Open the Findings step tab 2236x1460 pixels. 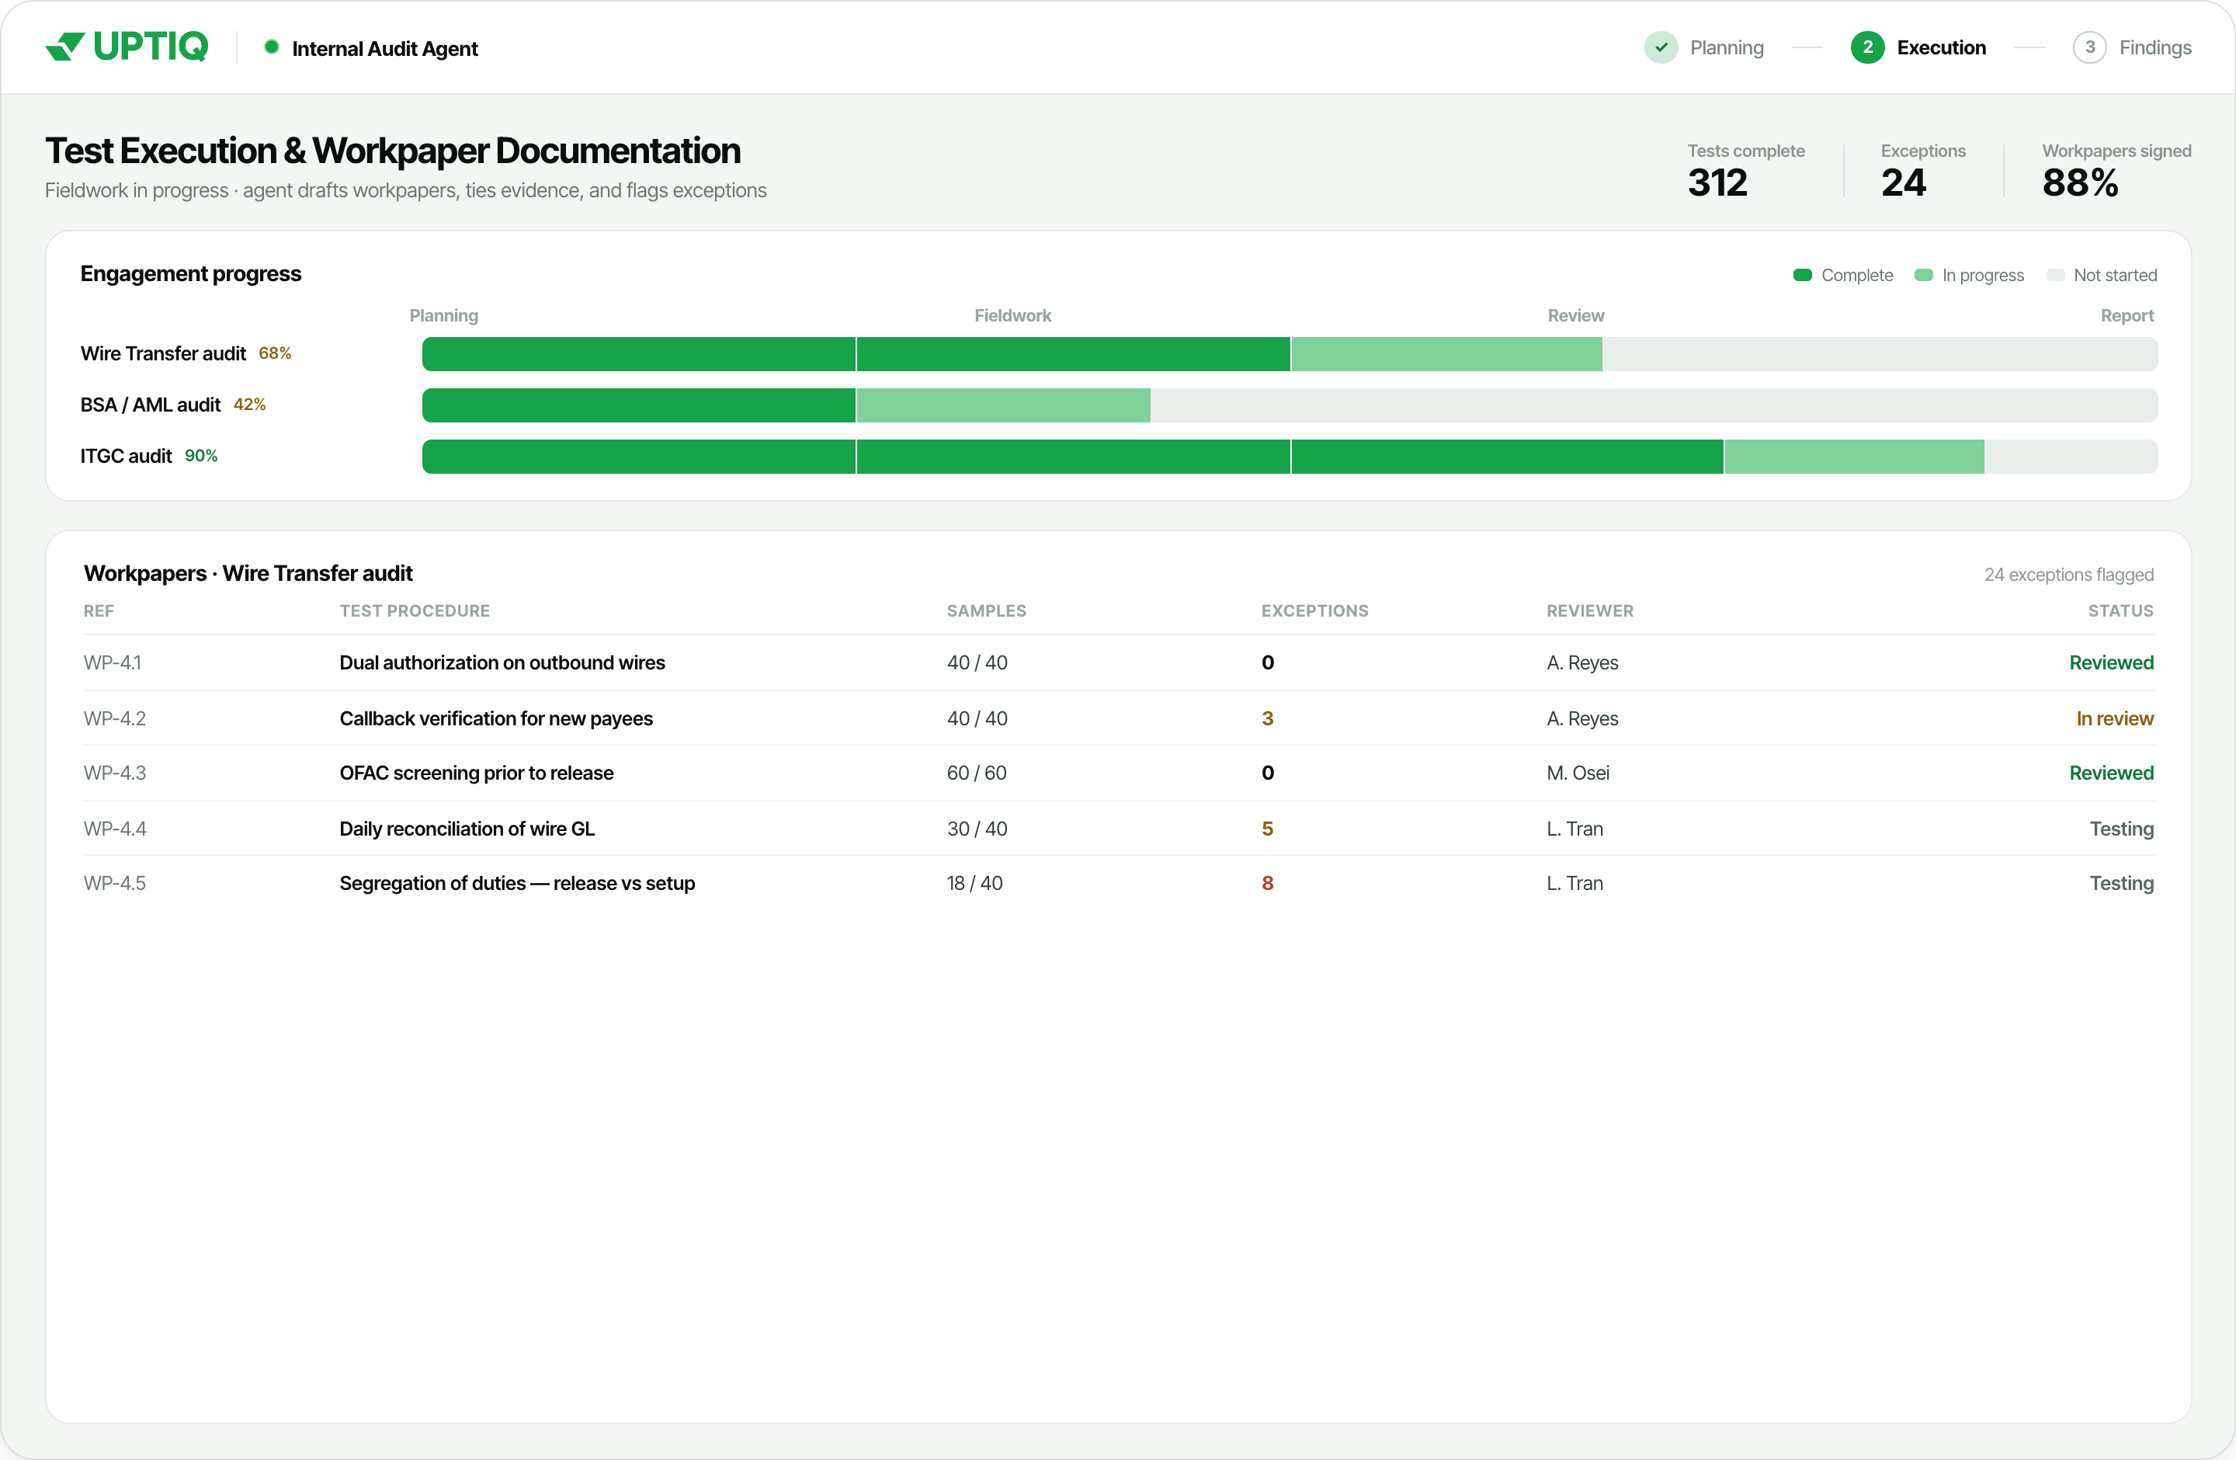2132,47
